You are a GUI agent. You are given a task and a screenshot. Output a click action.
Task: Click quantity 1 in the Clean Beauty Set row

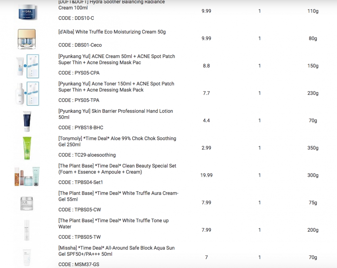tap(260, 175)
